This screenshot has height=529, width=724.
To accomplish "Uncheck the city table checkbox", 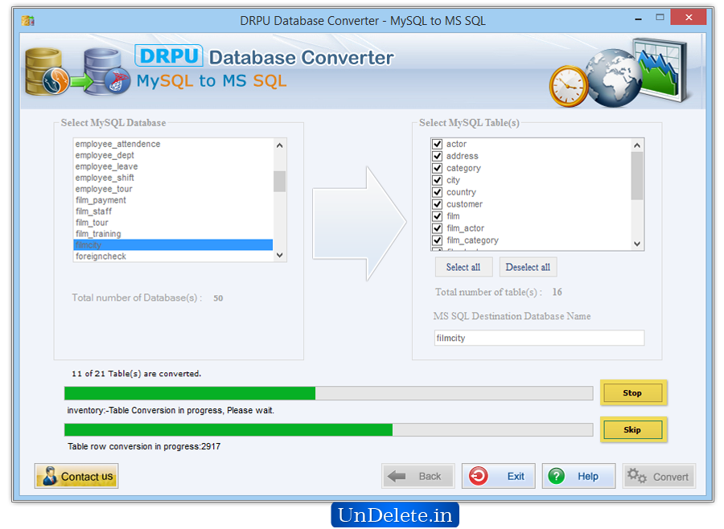I will click(438, 180).
